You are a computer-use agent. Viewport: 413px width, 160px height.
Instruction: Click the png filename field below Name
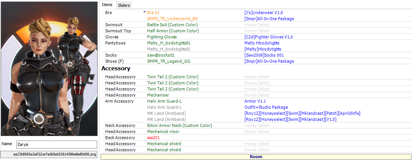point(49,155)
